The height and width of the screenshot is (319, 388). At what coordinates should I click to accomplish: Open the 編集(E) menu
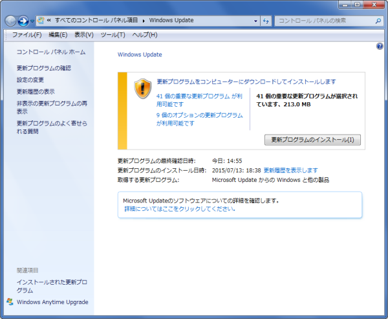pos(58,35)
